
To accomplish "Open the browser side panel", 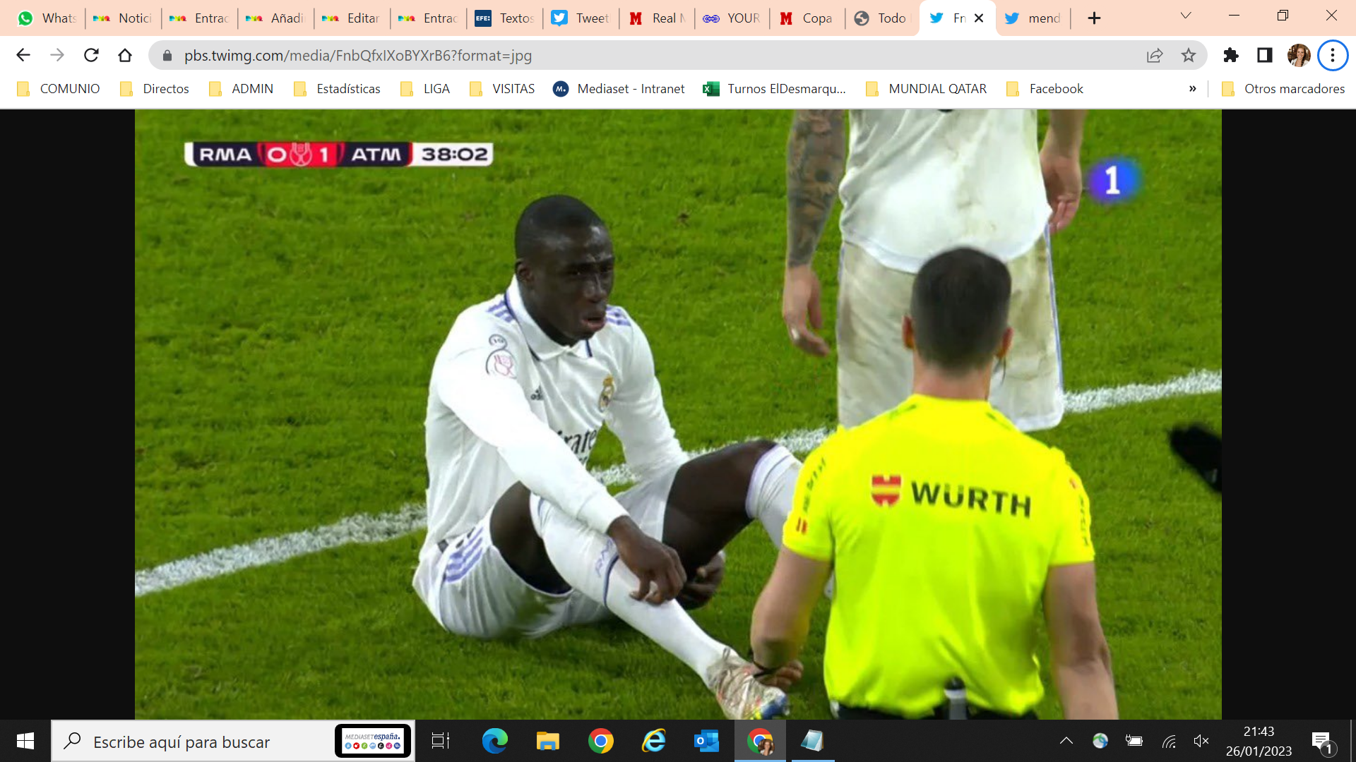I will [1265, 55].
